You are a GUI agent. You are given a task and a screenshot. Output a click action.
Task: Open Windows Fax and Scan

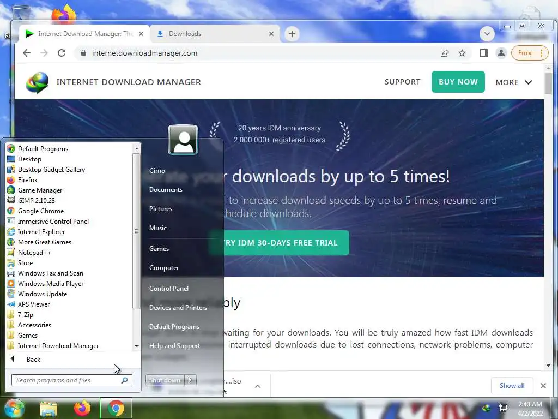pyautogui.click(x=51, y=273)
